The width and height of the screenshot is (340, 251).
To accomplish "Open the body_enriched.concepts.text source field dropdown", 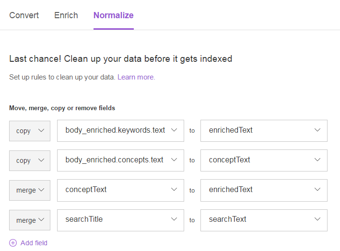I will [120, 160].
